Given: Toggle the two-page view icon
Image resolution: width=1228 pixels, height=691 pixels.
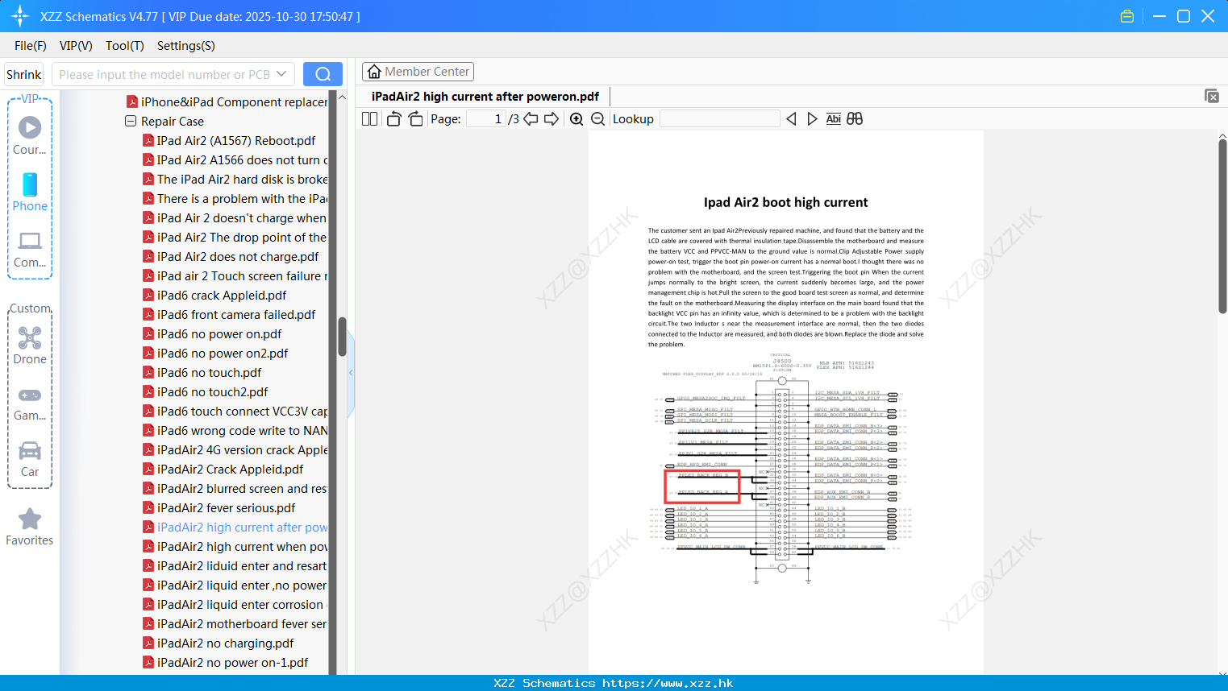Looking at the screenshot, I should tap(369, 118).
